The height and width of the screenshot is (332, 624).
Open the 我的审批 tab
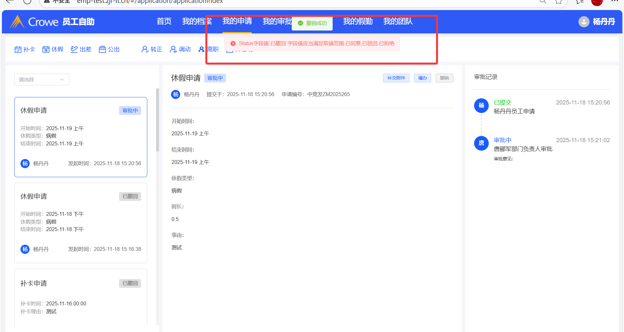[277, 21]
